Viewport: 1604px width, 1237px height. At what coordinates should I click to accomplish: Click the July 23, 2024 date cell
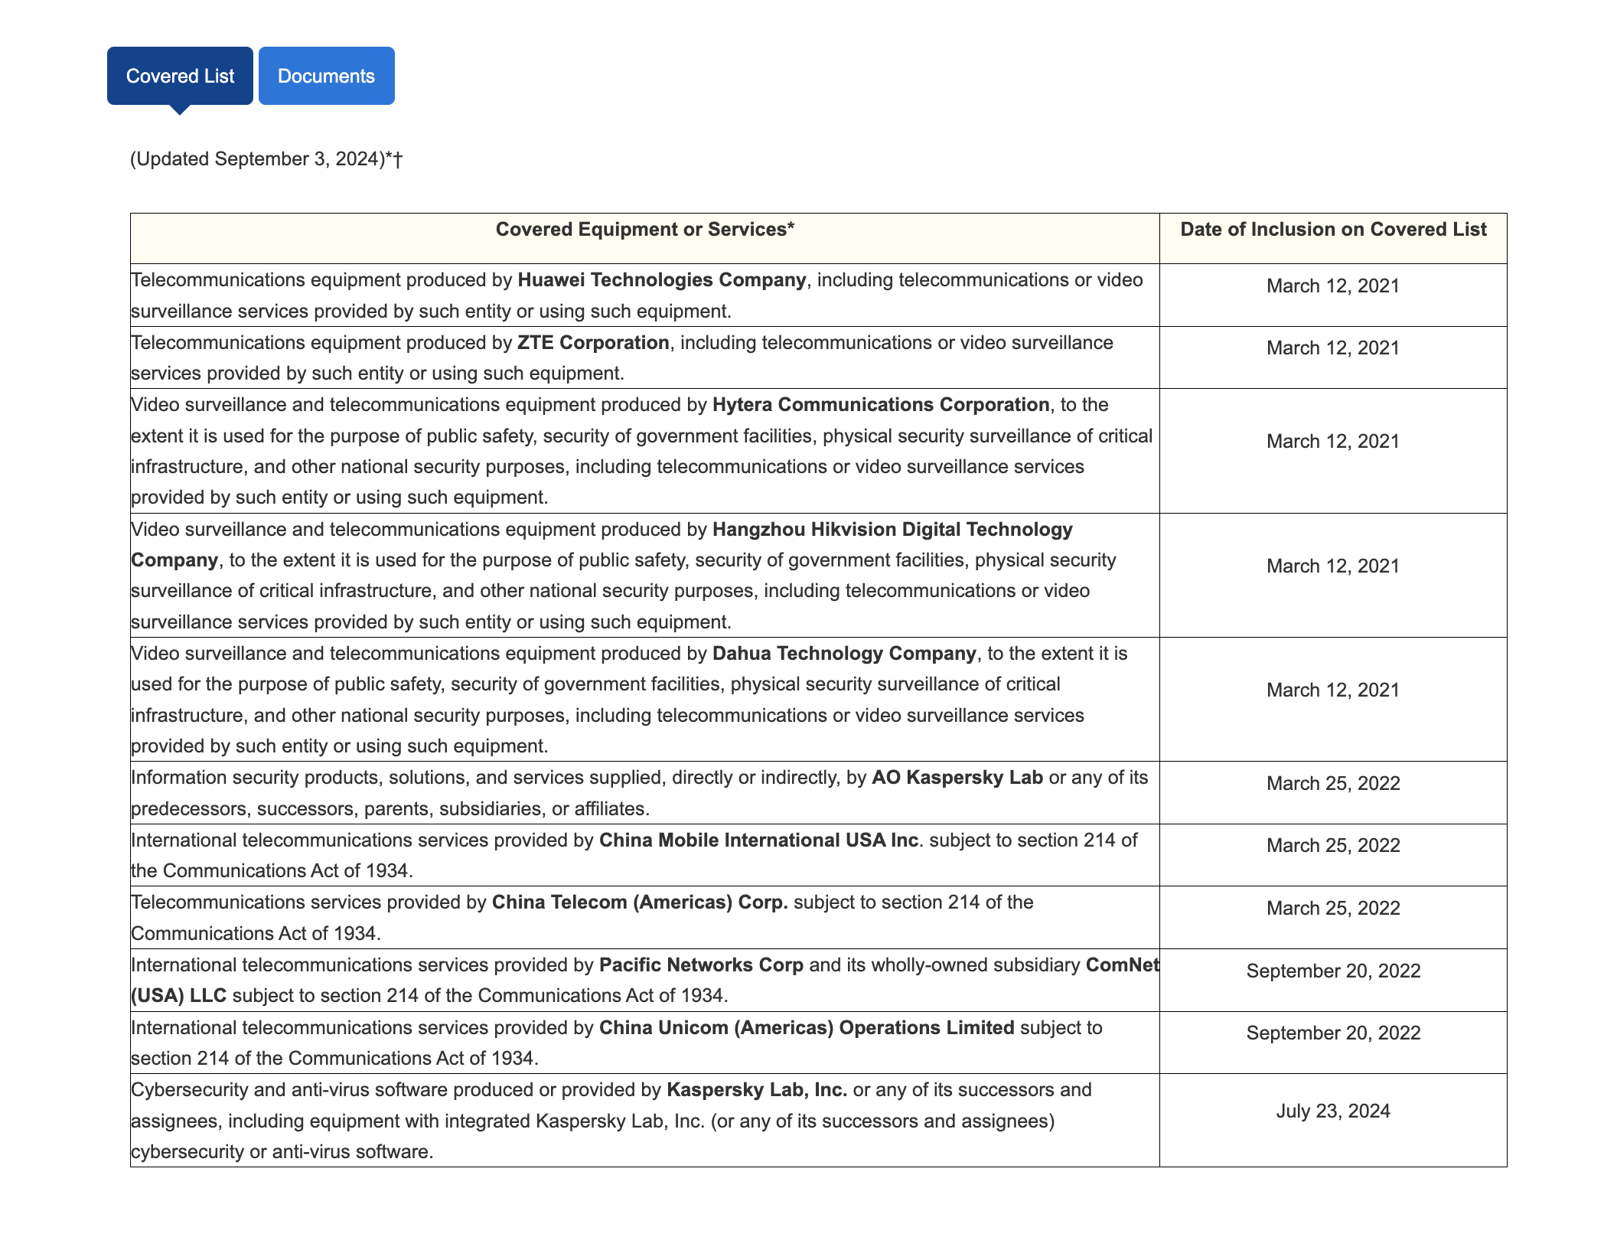click(x=1332, y=1111)
